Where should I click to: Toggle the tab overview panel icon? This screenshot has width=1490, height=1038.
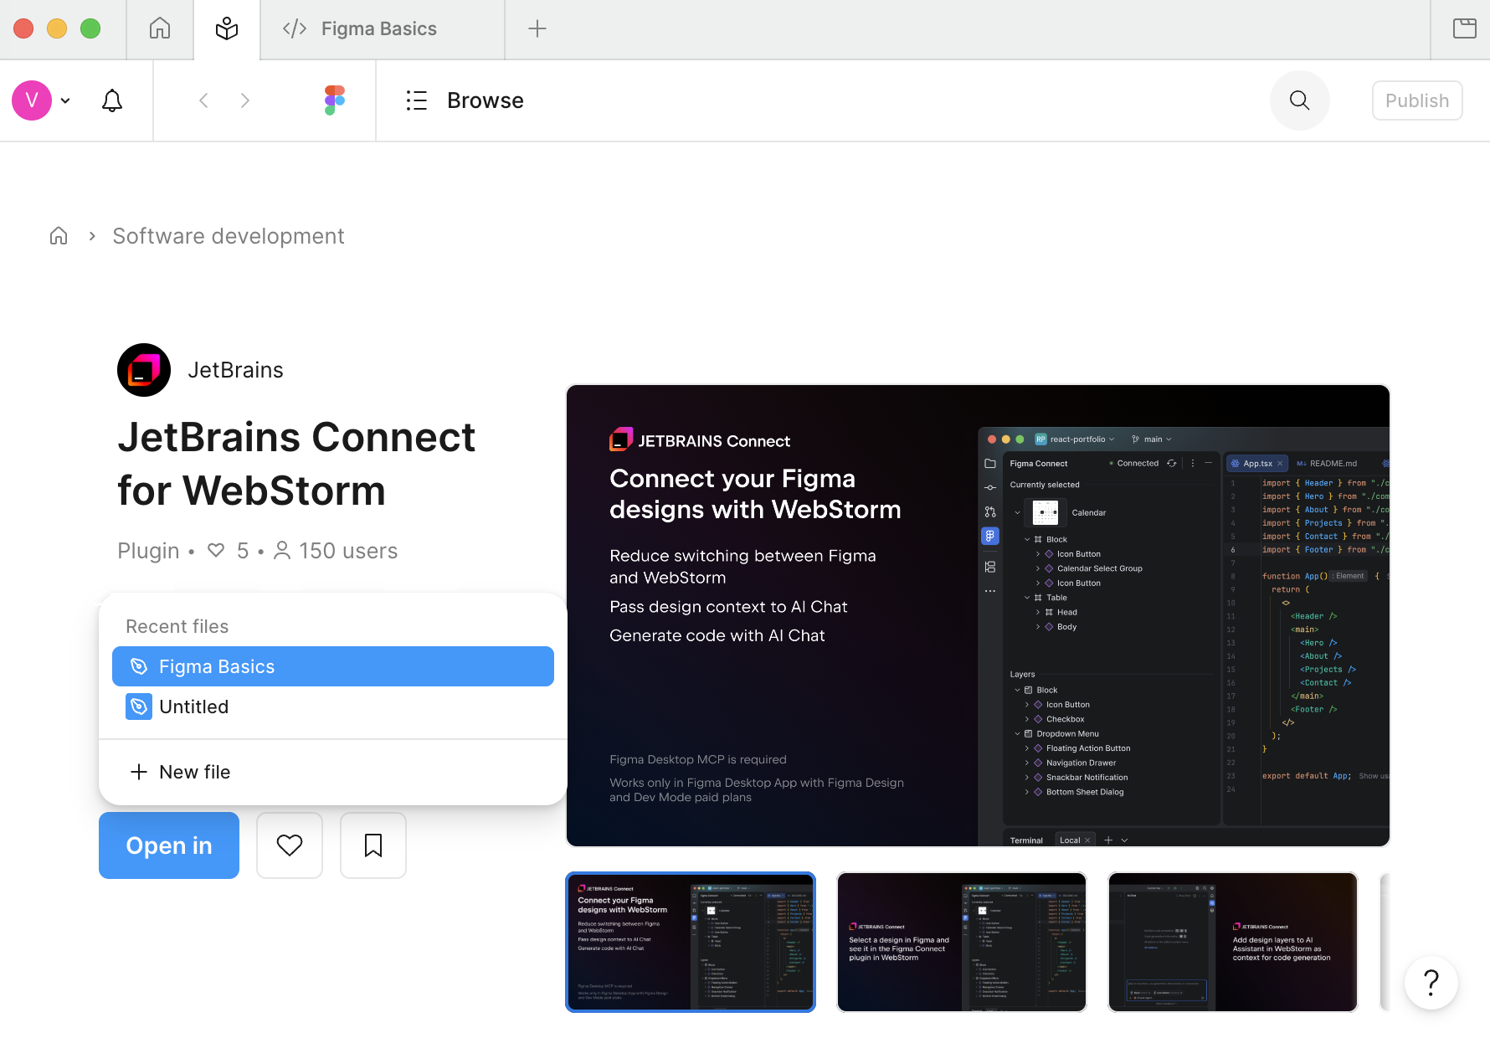(x=1465, y=29)
